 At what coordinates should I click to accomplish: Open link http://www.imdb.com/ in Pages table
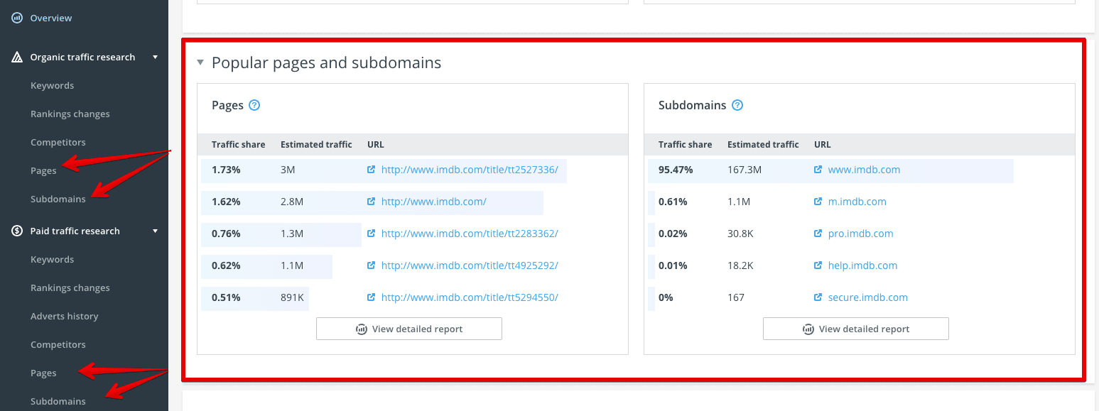click(x=433, y=202)
